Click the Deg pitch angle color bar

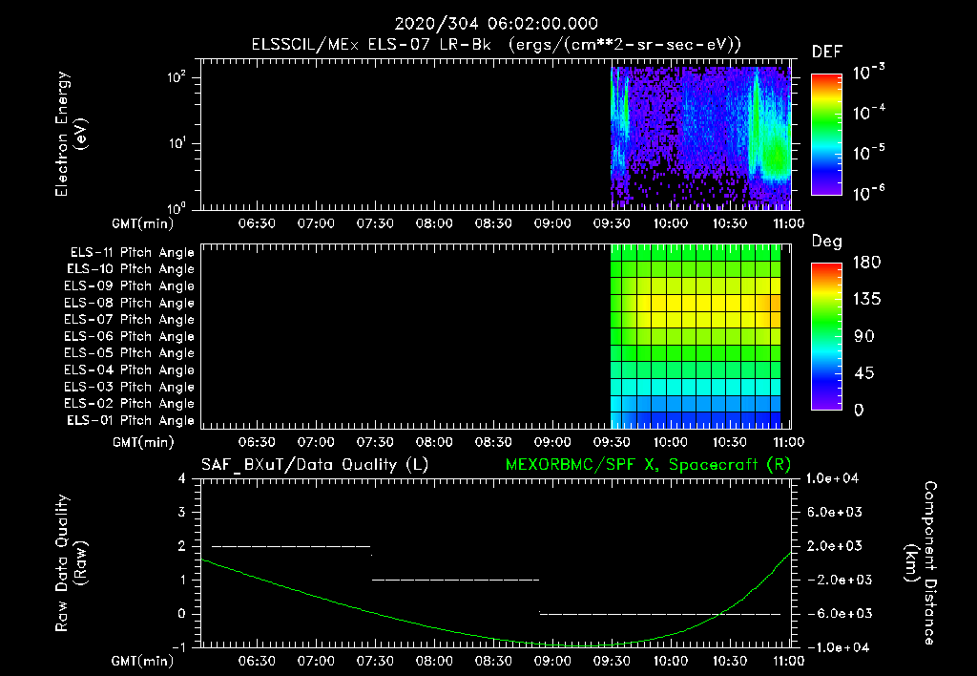tap(826, 336)
